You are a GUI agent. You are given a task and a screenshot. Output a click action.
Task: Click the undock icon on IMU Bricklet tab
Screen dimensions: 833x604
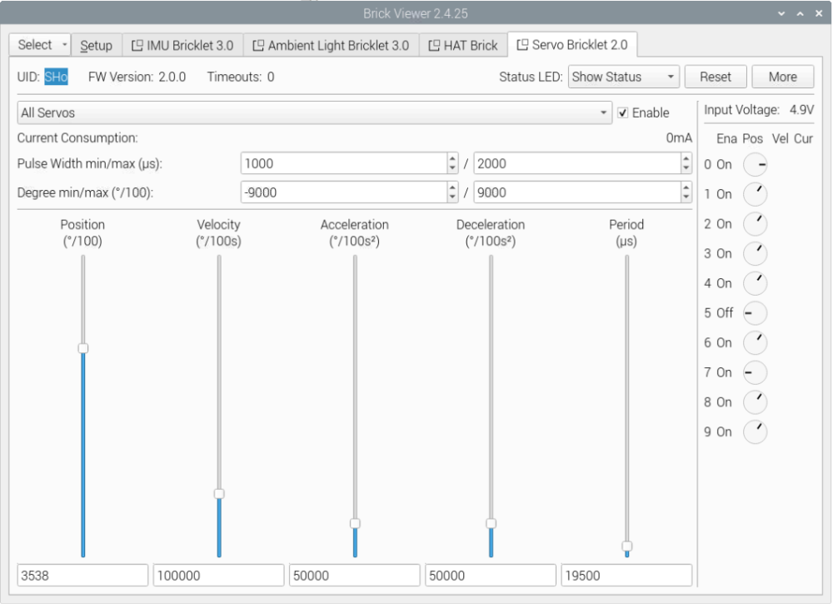[x=137, y=46]
